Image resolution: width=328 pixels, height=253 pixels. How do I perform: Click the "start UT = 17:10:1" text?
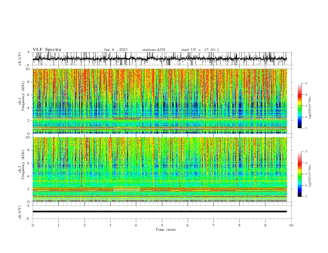click(200, 50)
